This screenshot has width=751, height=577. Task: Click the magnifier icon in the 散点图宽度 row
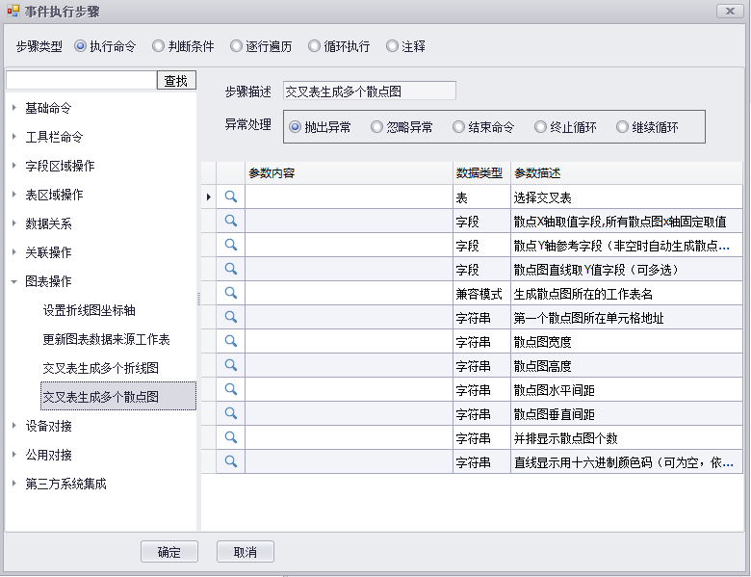click(x=231, y=341)
